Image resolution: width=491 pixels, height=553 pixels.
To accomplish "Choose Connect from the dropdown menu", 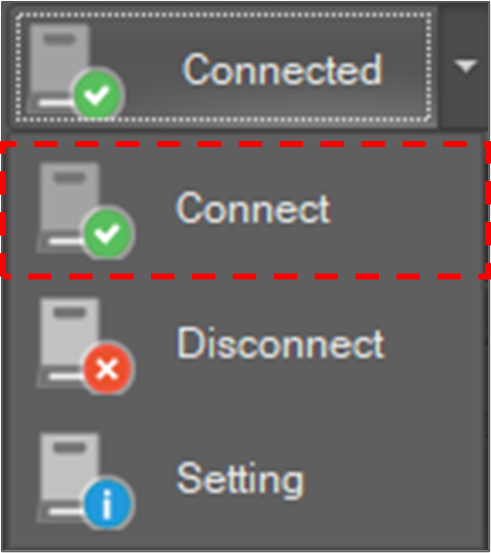I will pyautogui.click(x=245, y=209).
